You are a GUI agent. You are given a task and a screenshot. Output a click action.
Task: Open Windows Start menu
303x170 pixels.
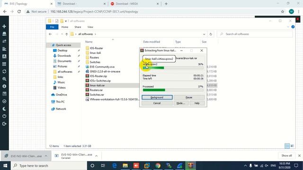pyautogui.click(x=5, y=166)
